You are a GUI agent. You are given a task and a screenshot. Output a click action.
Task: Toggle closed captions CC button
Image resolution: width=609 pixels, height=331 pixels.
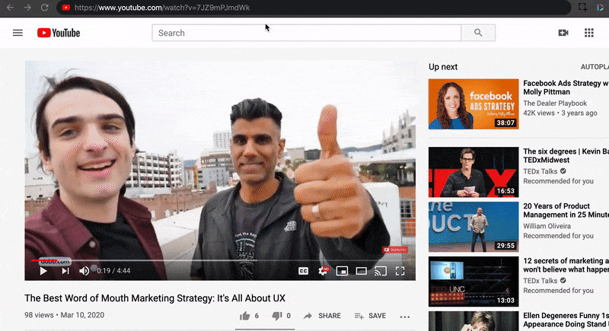click(303, 271)
